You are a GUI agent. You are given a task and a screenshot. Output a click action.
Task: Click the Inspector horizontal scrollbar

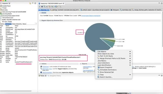[x=16, y=91]
